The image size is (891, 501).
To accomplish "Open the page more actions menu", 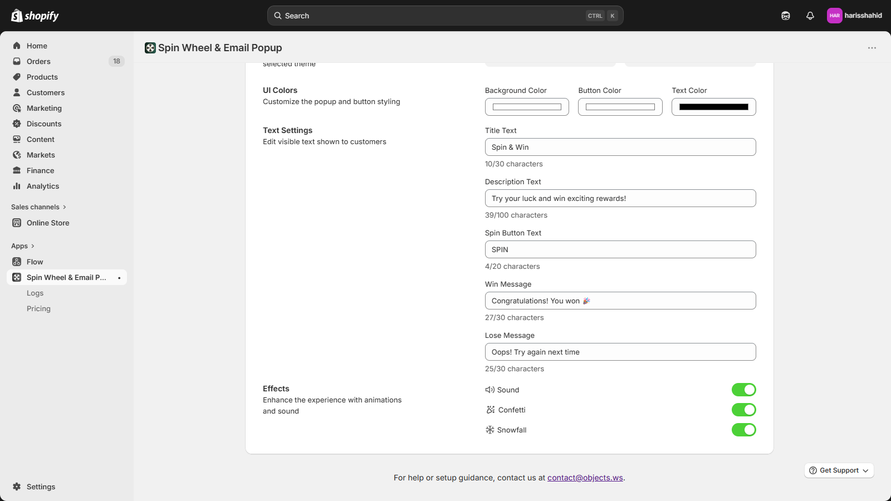I will pos(872,48).
